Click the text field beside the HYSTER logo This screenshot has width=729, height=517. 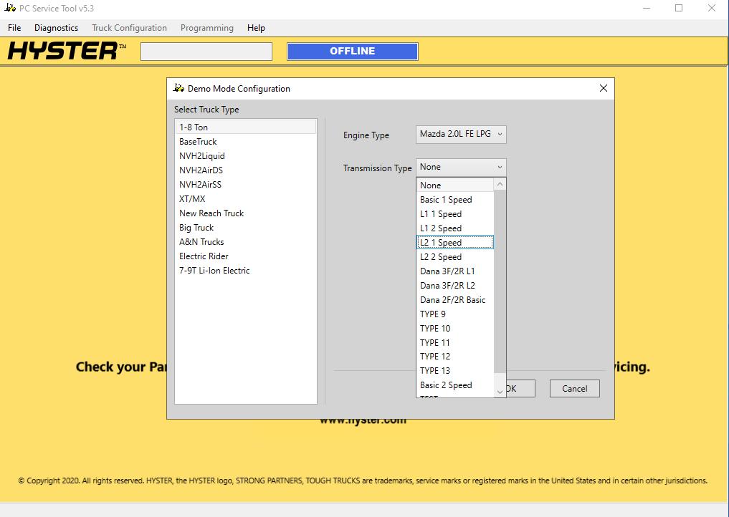[206, 51]
